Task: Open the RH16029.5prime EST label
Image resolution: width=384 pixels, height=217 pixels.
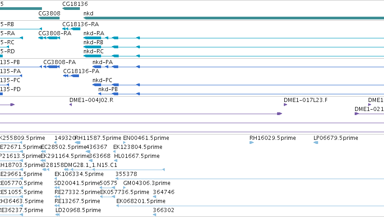Action: [273, 138]
